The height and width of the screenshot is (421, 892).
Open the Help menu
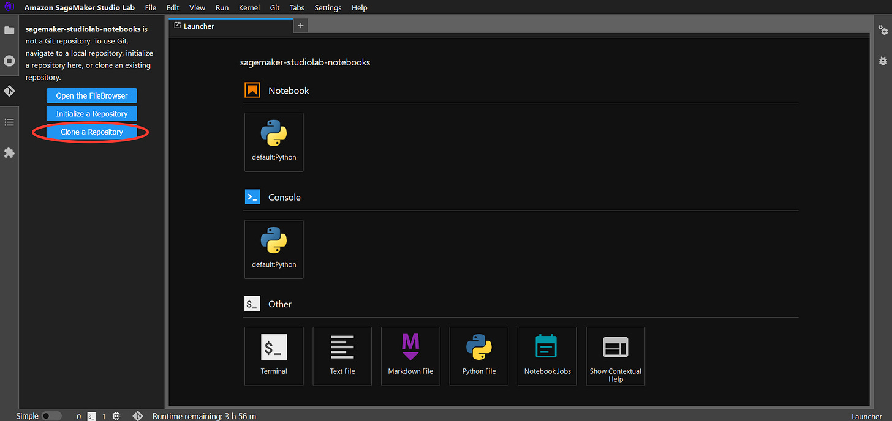(x=360, y=7)
